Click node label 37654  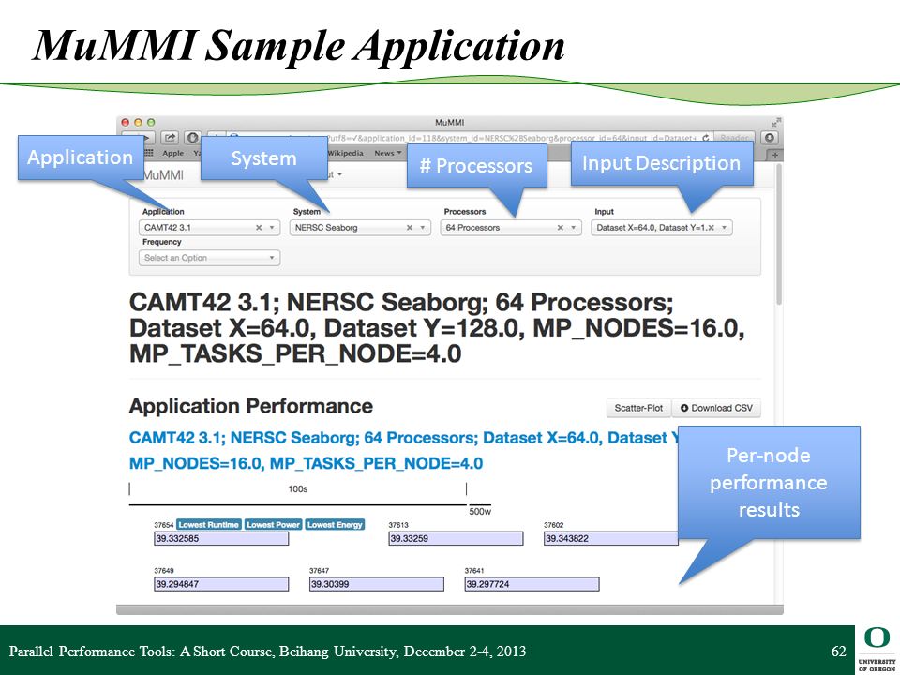pos(163,525)
